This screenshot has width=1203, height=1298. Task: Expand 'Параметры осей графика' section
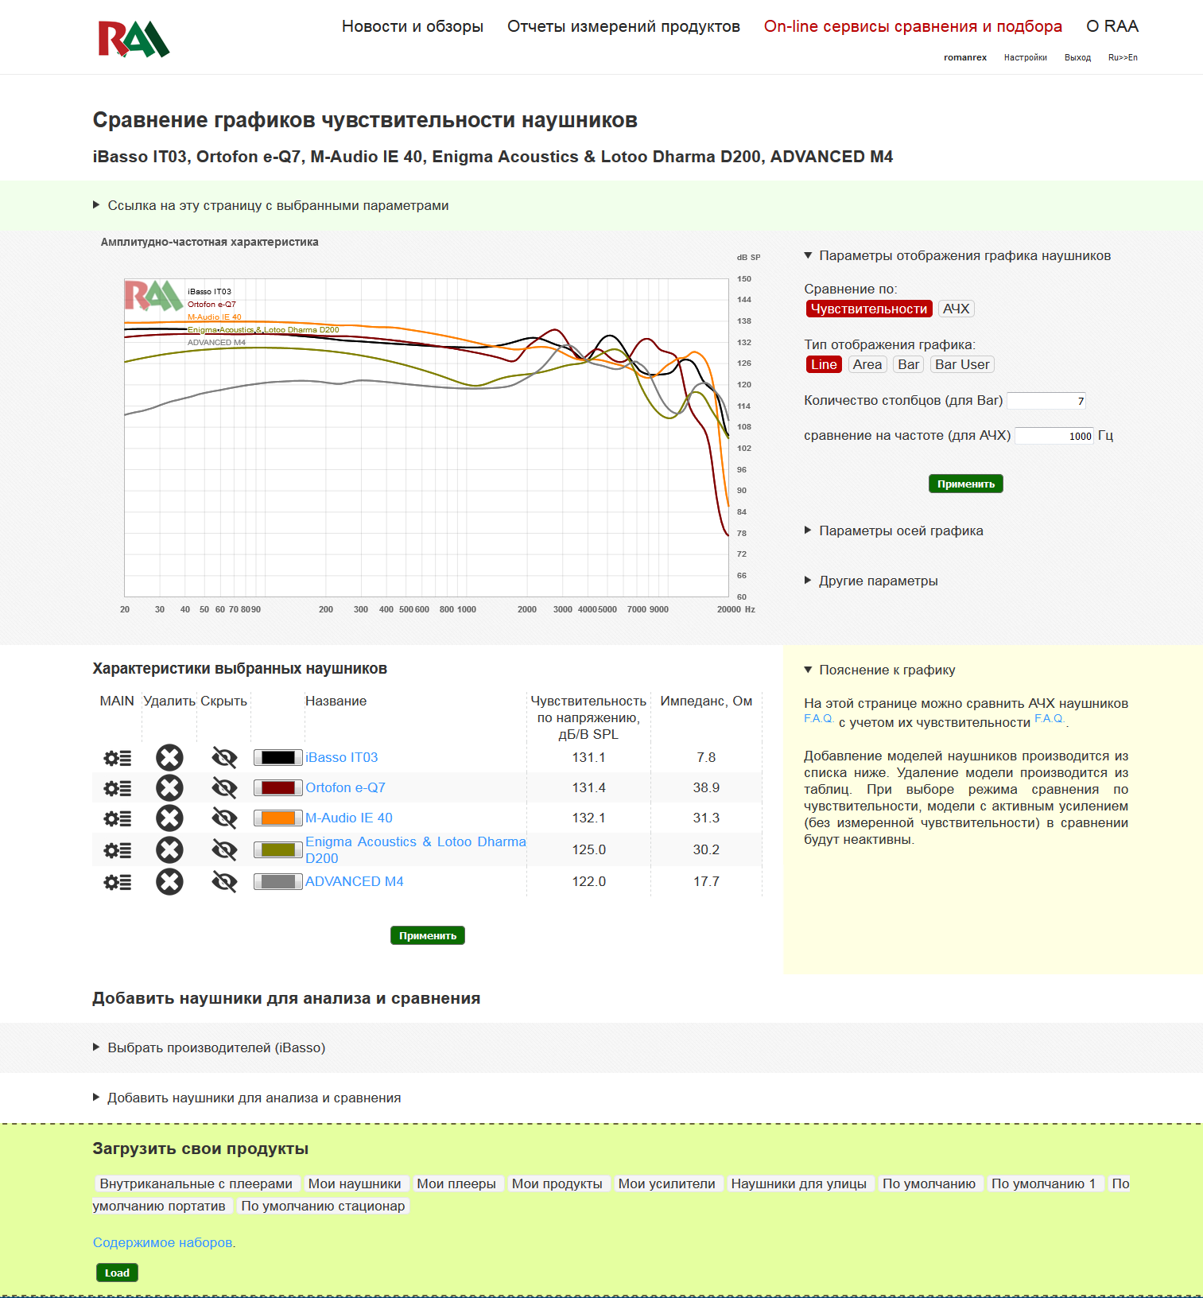(894, 530)
